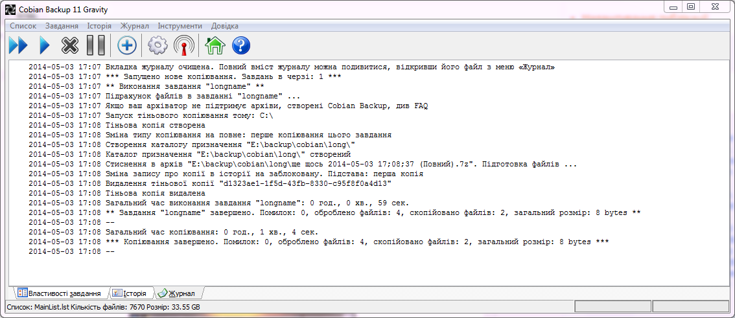Open remote client via the antenna icon
The image size is (735, 318).
(x=183, y=45)
